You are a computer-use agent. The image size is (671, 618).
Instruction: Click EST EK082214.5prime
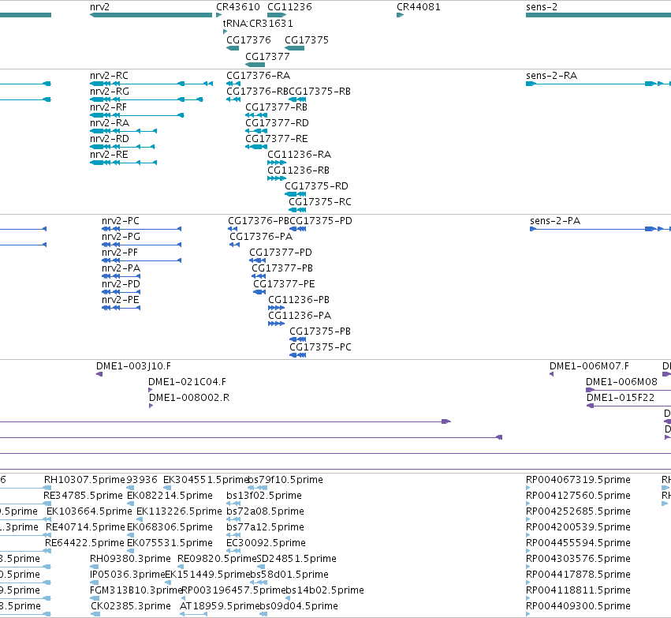point(170,496)
